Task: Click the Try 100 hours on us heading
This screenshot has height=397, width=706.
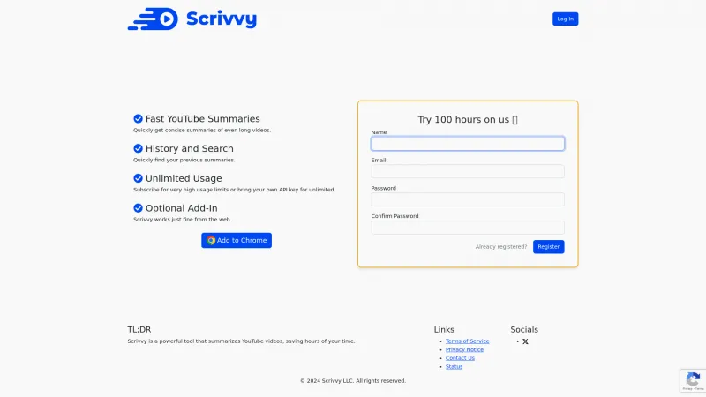Action: tap(468, 120)
